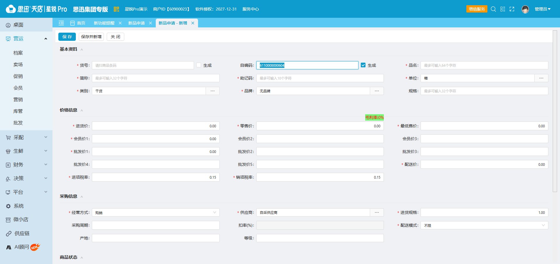Select 库管 under 营运
Viewport: 560px width, 264px height.
tap(18, 111)
